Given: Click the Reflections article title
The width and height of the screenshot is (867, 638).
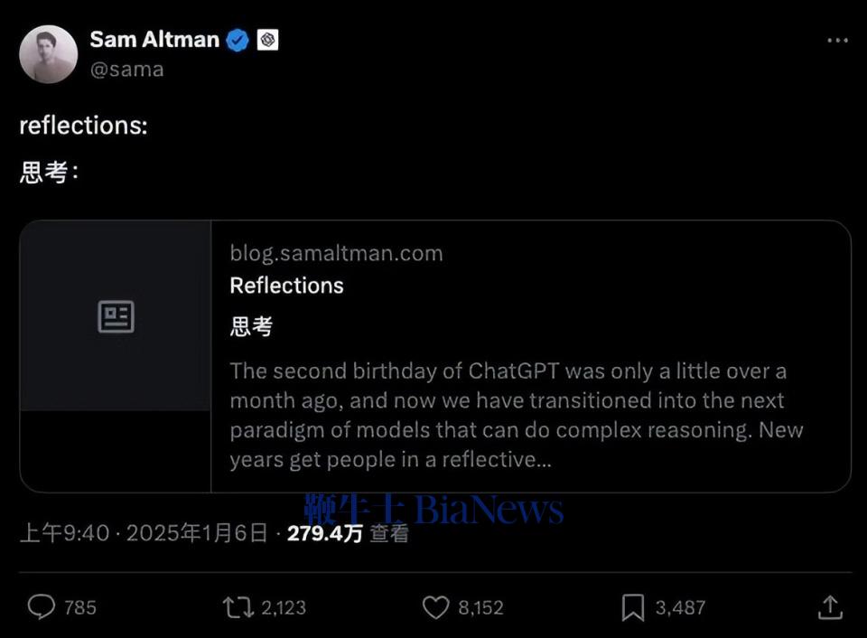Looking at the screenshot, I should 286,286.
